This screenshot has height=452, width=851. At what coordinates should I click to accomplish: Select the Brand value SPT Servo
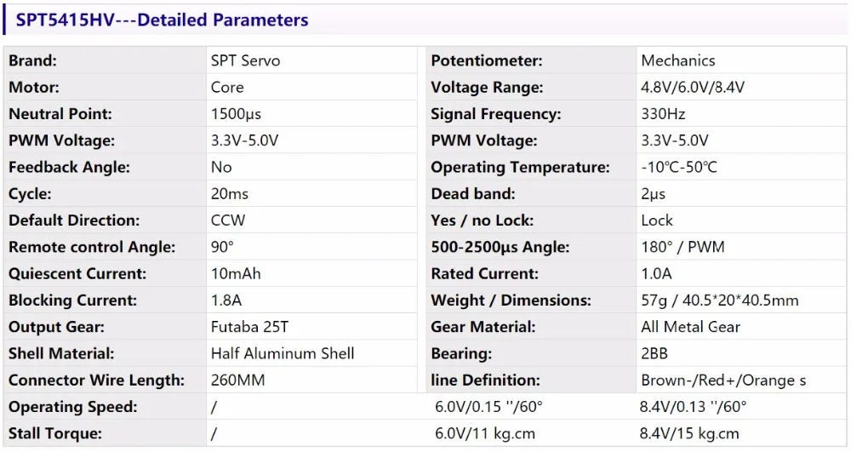245,60
